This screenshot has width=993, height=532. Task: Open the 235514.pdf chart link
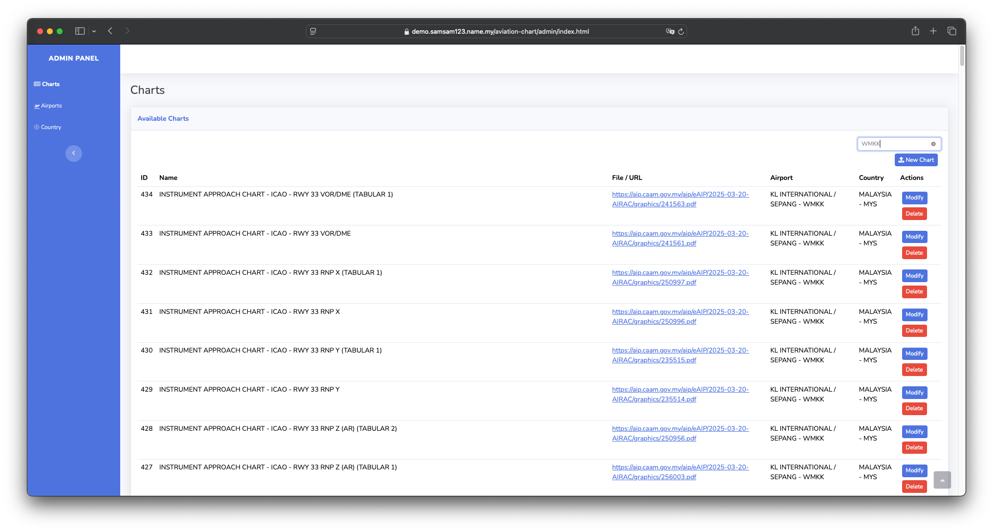tap(680, 394)
